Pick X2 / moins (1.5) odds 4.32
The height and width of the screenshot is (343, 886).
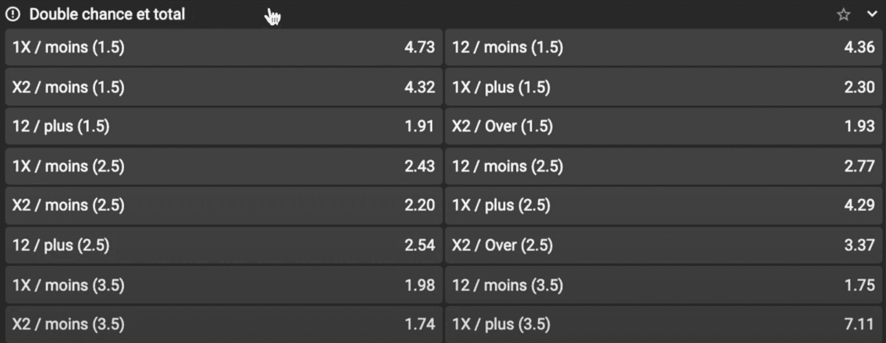pyautogui.click(x=223, y=87)
